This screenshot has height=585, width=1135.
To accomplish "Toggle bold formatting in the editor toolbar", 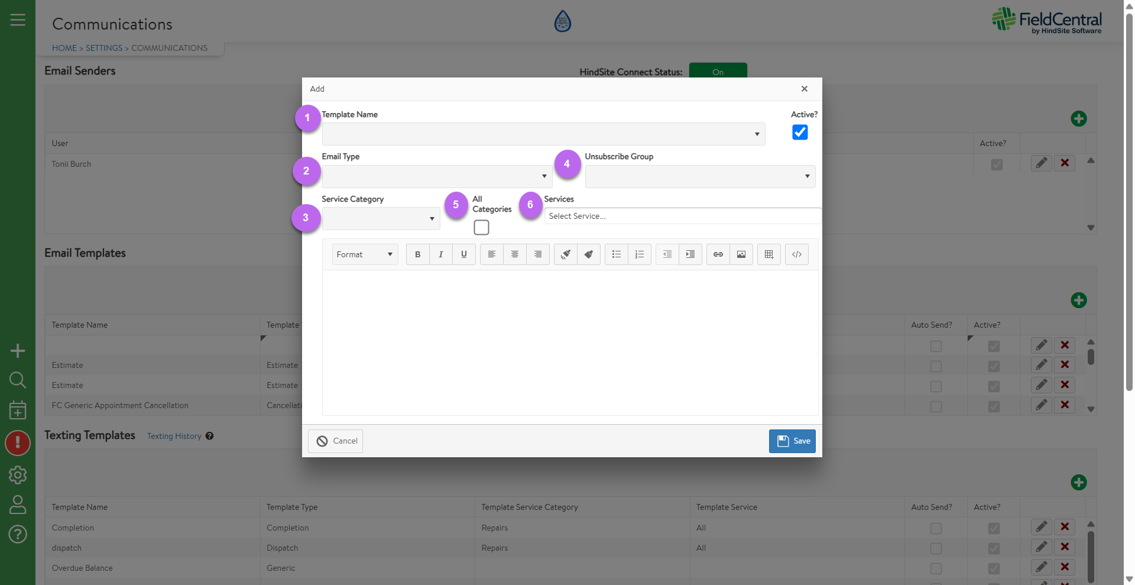I will point(417,254).
